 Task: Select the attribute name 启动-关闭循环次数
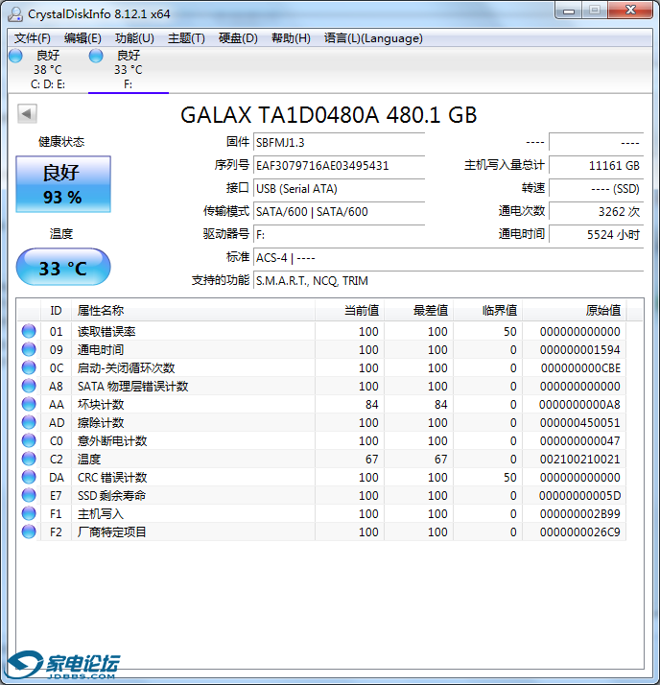127,368
